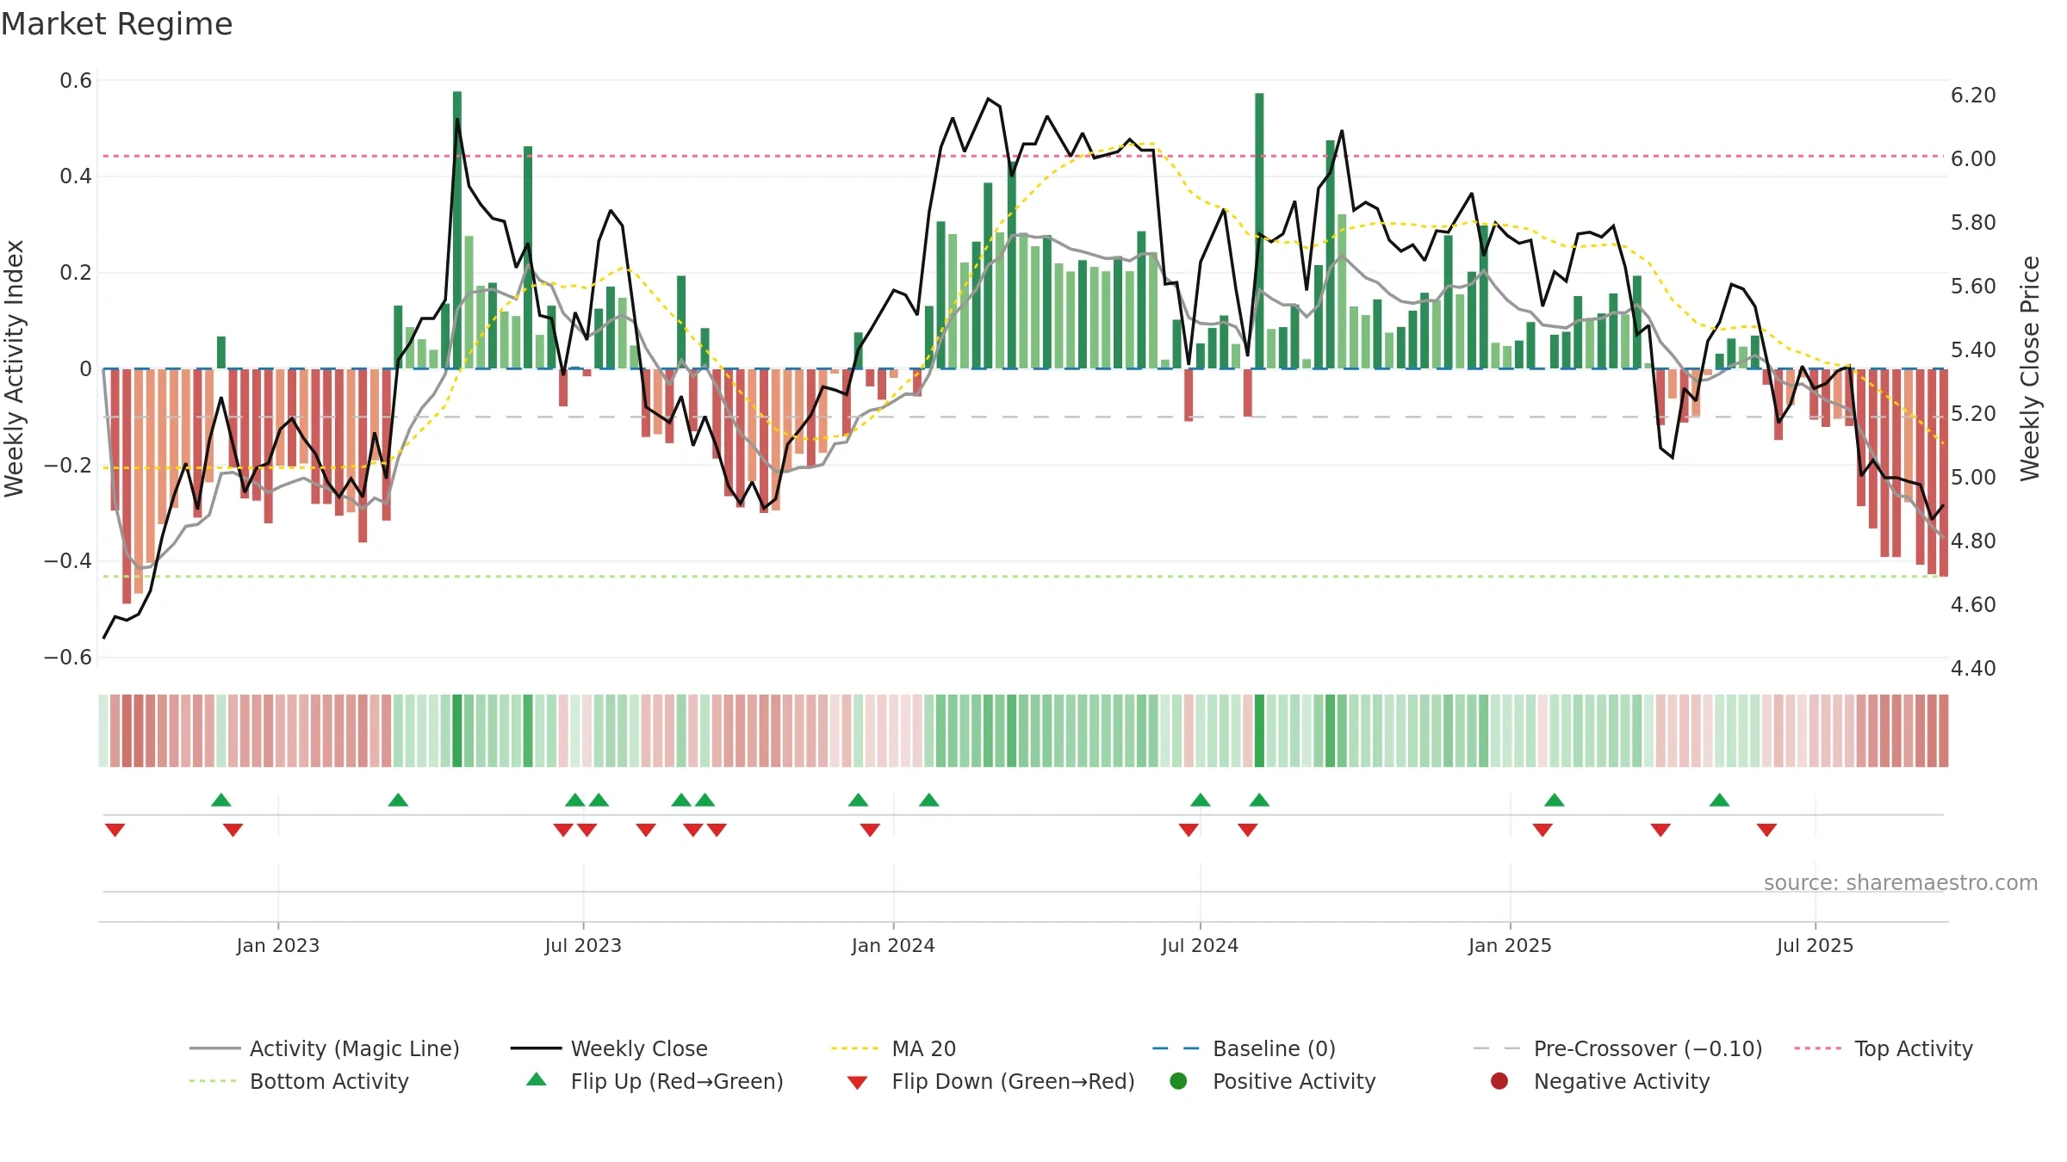Click the 4.60 price tick on the right axis
Viewport: 2067px width, 1162px height.
[1973, 604]
